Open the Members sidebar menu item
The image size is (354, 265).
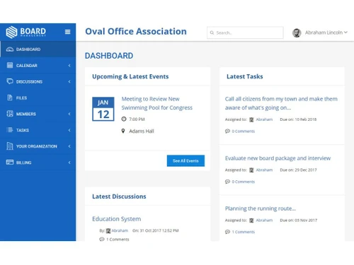click(x=38, y=114)
